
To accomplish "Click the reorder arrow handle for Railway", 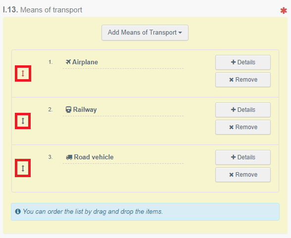I will pos(23,121).
